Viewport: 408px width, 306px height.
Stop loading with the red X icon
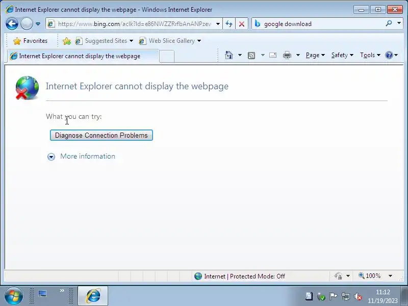[x=242, y=24]
